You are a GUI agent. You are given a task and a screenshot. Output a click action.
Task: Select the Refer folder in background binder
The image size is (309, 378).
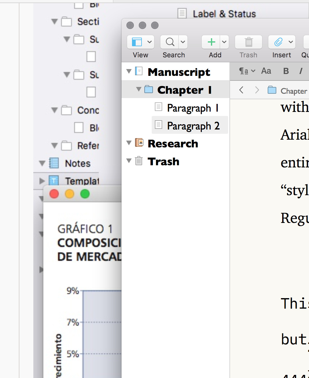[88, 146]
